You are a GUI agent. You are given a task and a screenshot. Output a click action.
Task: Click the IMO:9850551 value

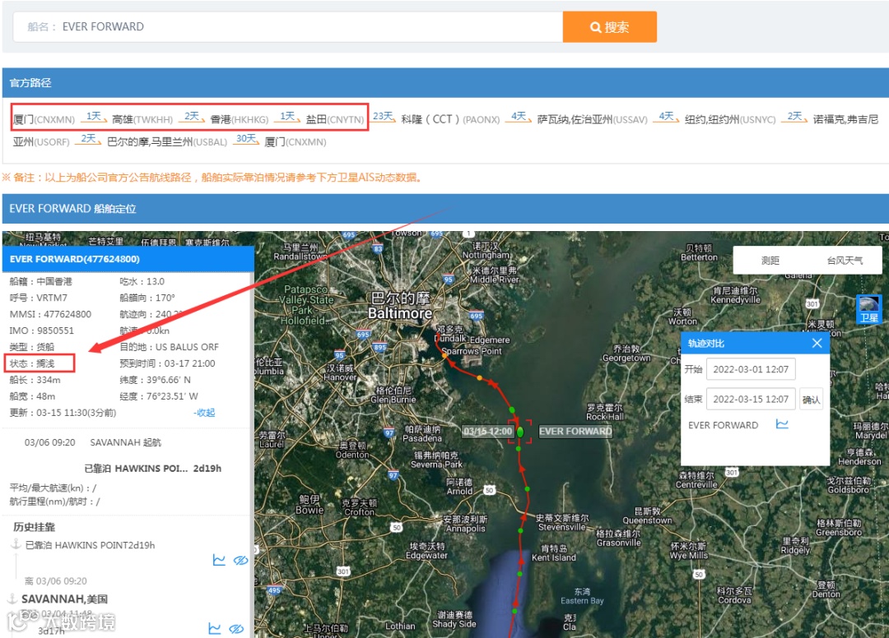41,331
